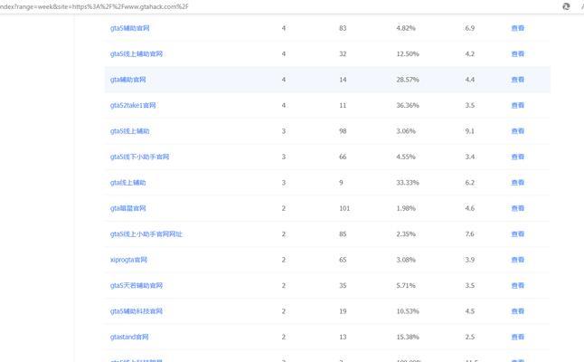Click 查看 in the gta5线上辅助官网 row
Viewport: 584px width, 362px height.
[518, 53]
